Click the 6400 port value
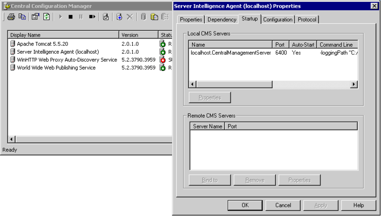The height and width of the screenshot is (216, 381). pyautogui.click(x=281, y=53)
